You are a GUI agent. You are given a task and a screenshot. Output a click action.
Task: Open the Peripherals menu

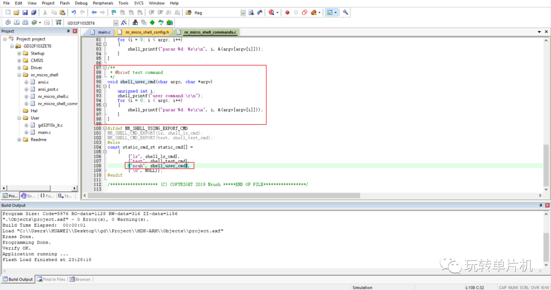coord(104,3)
